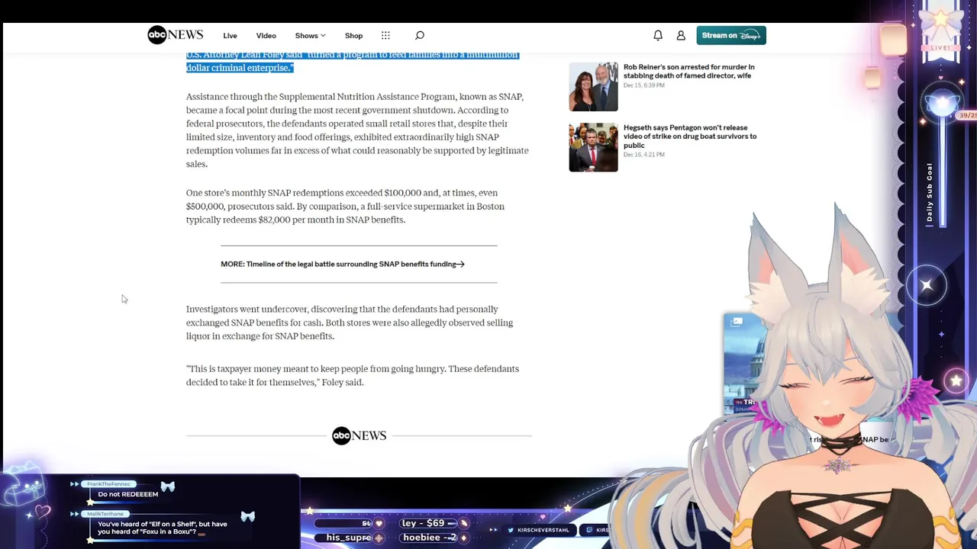Open the Rob Reiner story thumbnail

click(593, 87)
